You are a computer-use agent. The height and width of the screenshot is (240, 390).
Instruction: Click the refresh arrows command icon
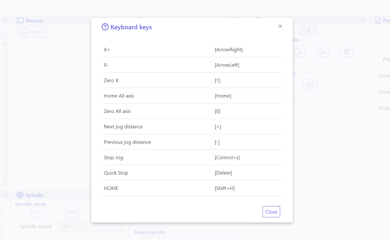(298, 52)
